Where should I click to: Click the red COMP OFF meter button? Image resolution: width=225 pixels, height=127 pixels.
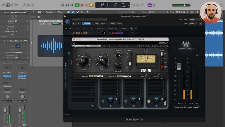coord(162,67)
